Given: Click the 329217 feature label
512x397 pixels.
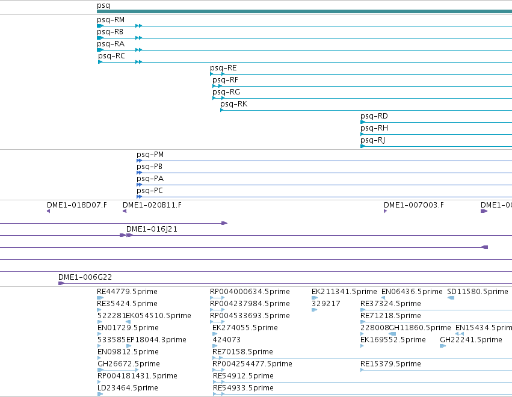Looking at the screenshot, I should tap(326, 304).
